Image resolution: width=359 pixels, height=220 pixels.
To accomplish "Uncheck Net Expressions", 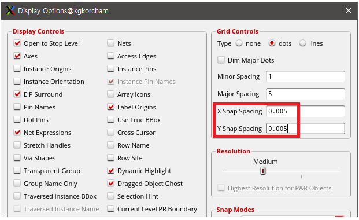I will tap(17, 133).
